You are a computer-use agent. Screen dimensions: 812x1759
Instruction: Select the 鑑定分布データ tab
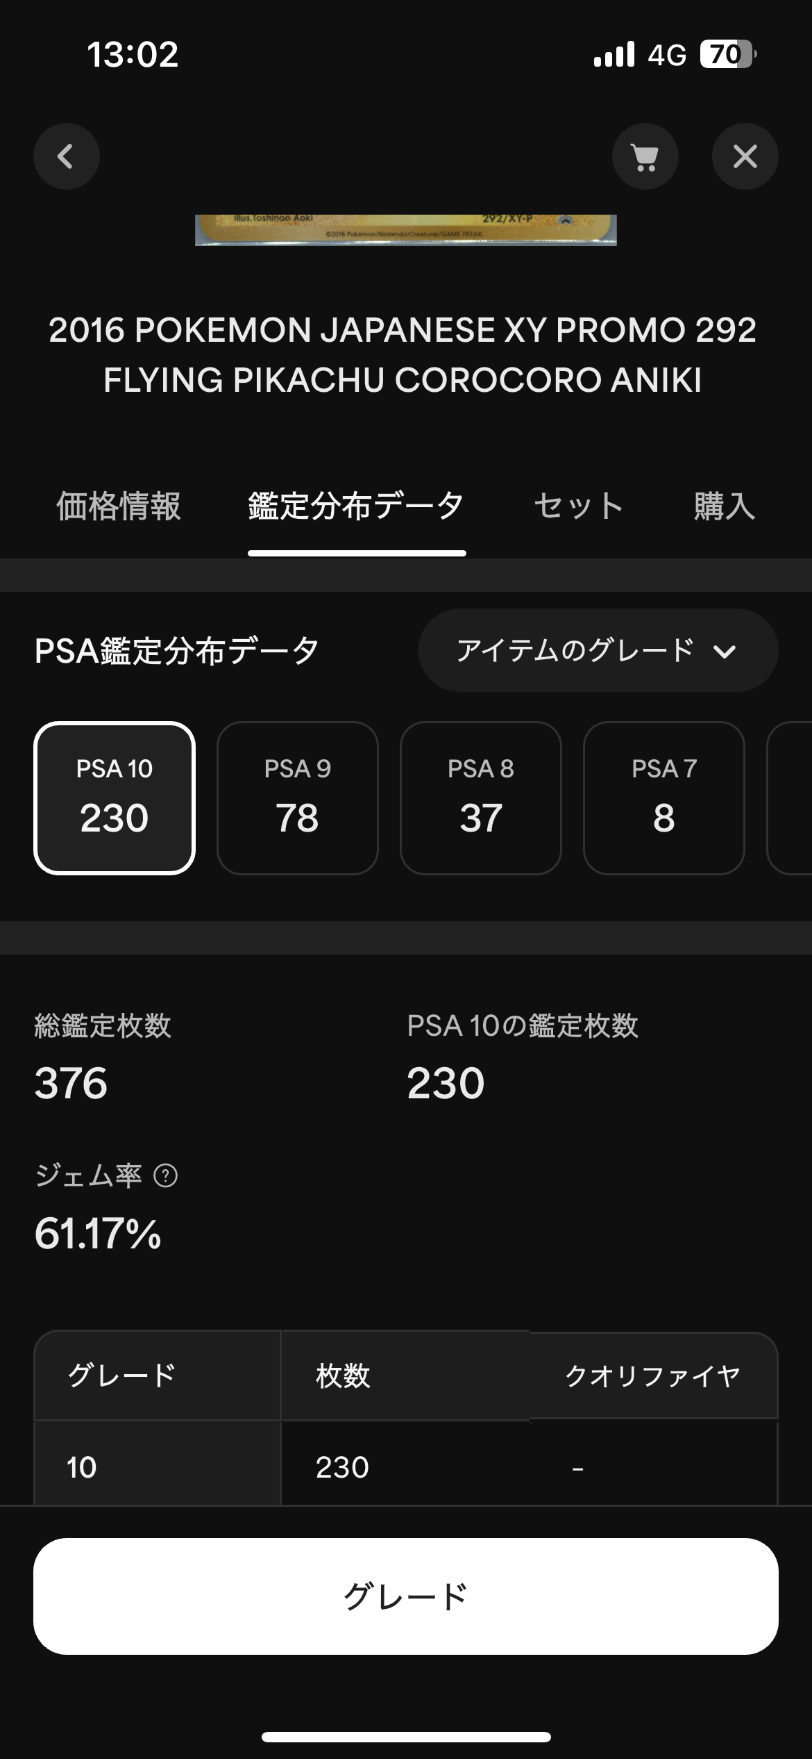coord(357,506)
